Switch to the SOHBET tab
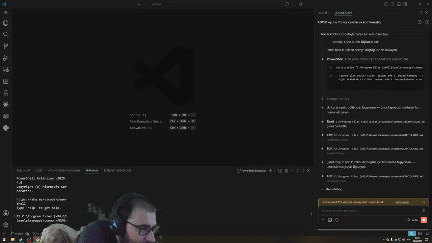432x243 pixels. point(324,13)
